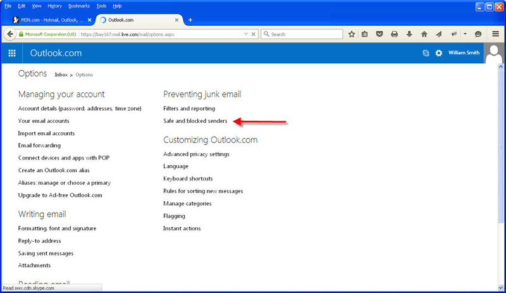Open the Edit menu
The height and width of the screenshot is (293, 506).
[x=22, y=6]
